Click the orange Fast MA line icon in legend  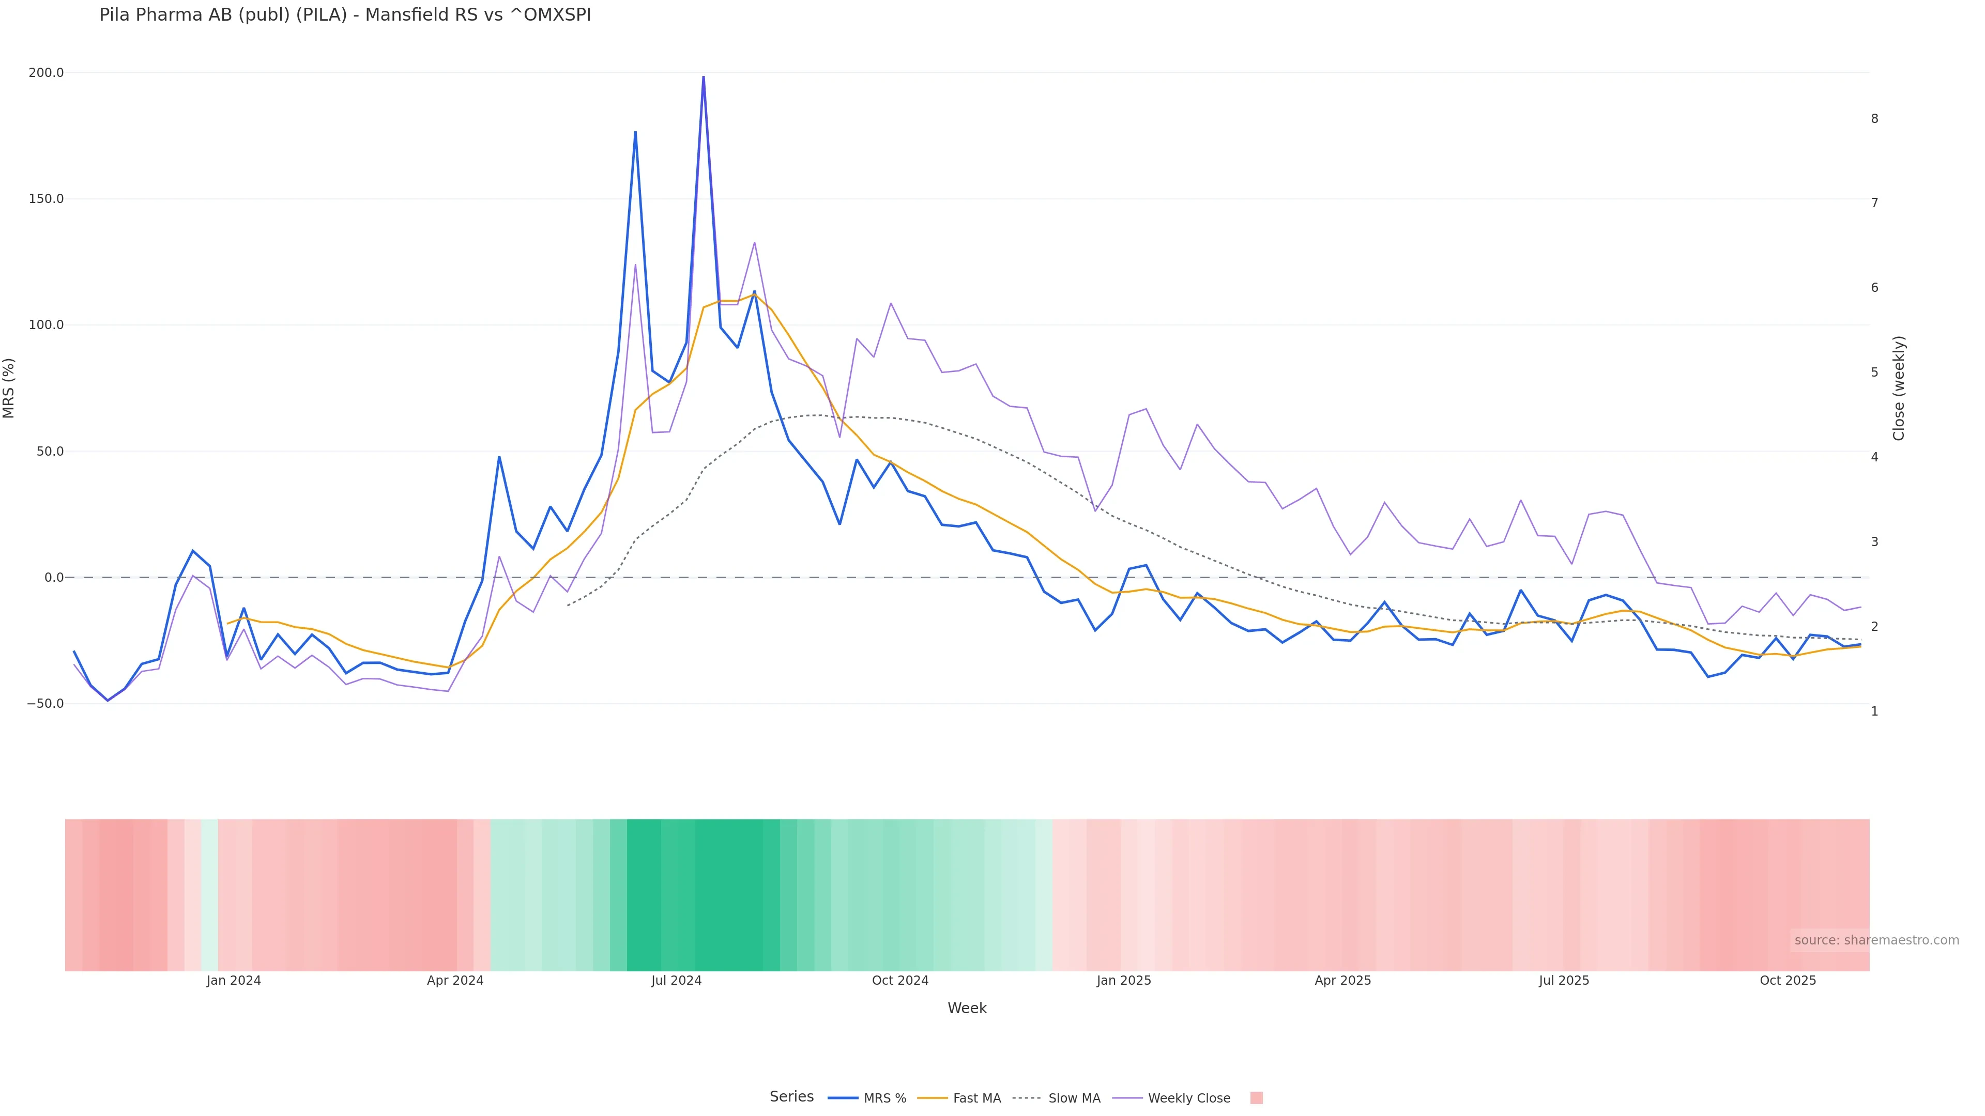(933, 1098)
